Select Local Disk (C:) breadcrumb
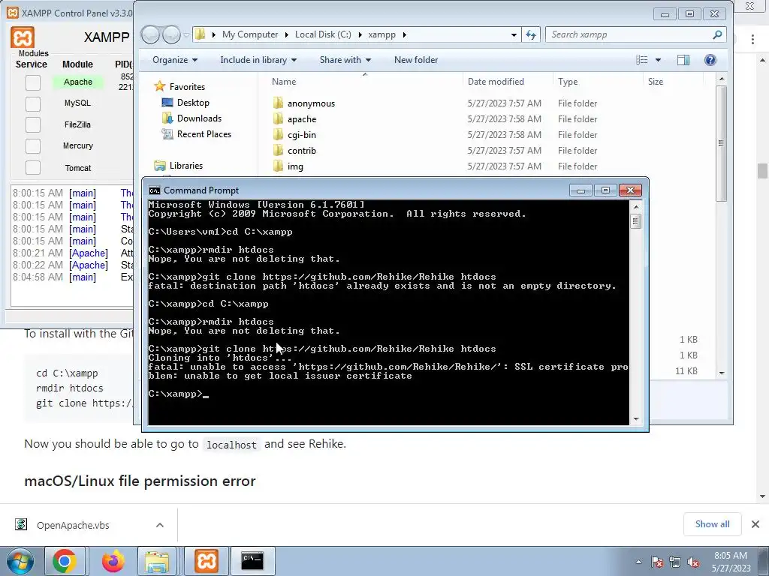 (x=323, y=34)
